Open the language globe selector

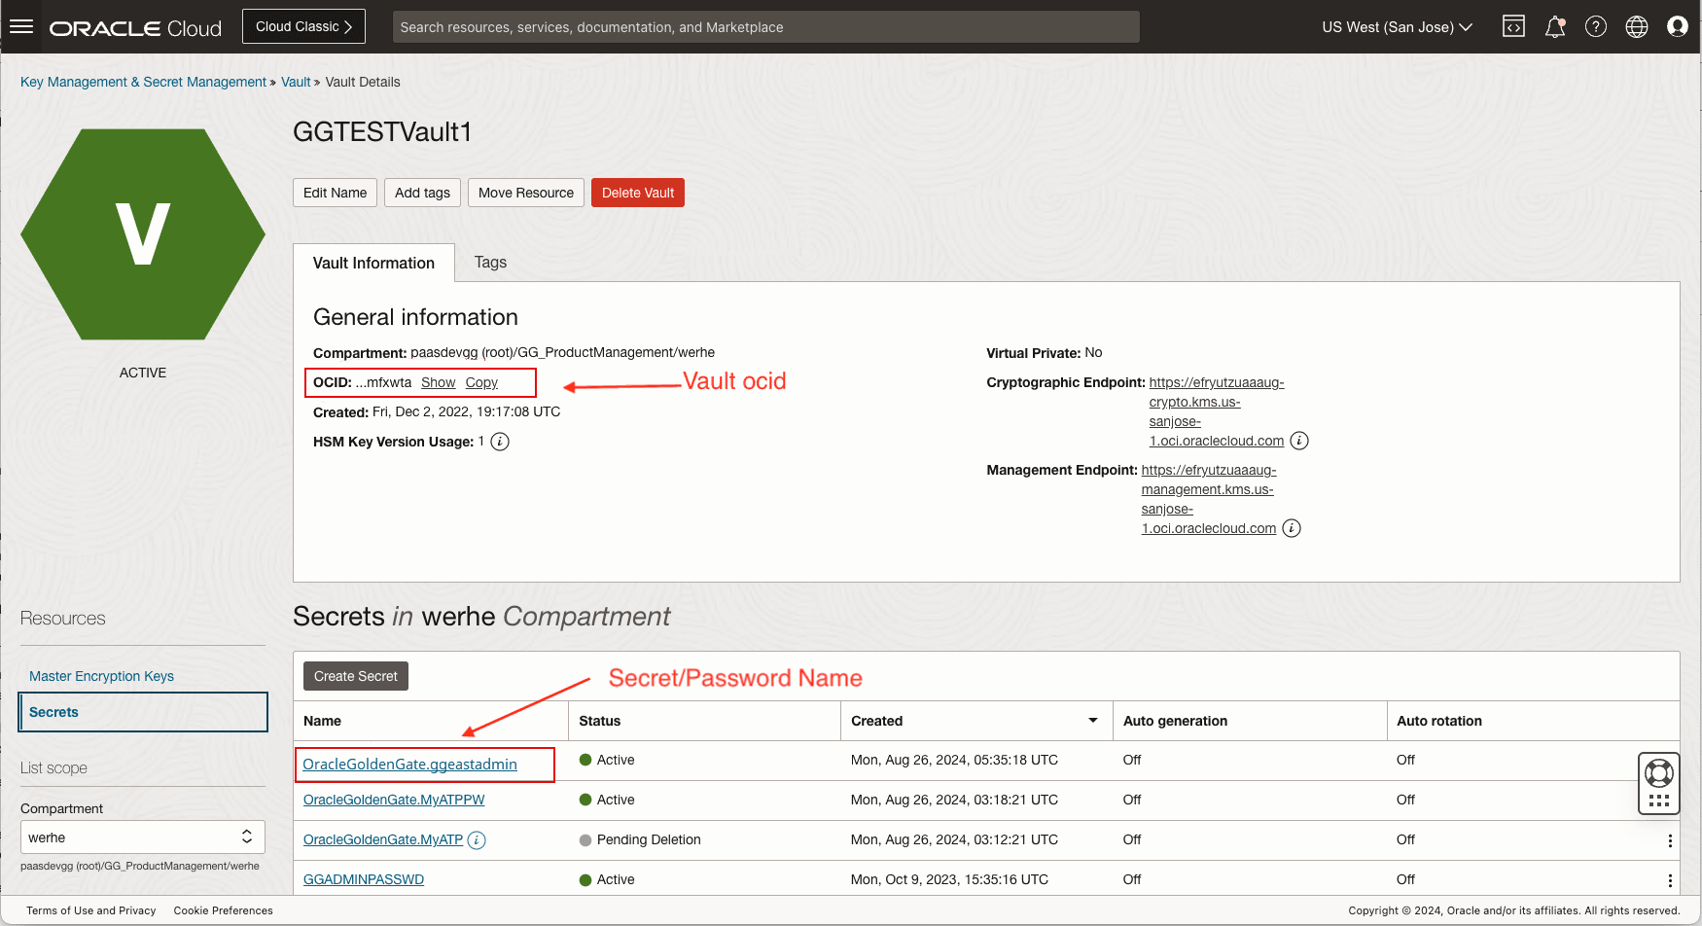(1636, 26)
